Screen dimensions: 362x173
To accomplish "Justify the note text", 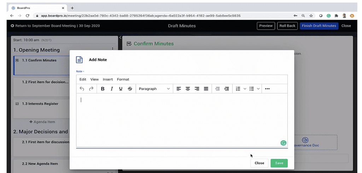I will [x=206, y=89].
